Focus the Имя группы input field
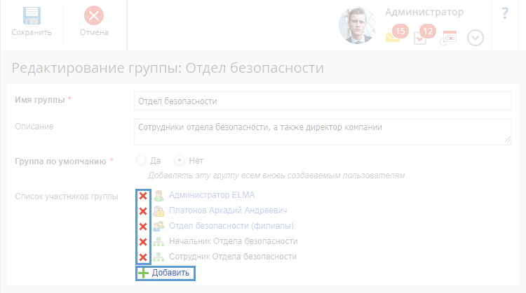Viewport: 526px width, 293px height. point(323,101)
